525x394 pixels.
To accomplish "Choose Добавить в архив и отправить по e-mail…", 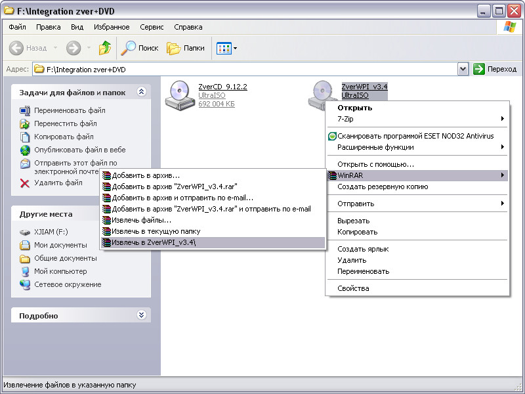I will 213,198.
